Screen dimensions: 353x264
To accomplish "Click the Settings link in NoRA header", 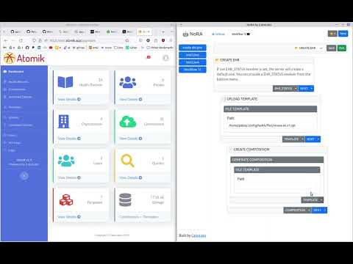I will coord(218,34).
